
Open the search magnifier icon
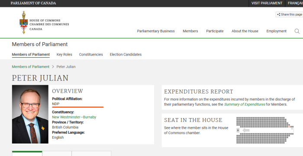click(297, 31)
